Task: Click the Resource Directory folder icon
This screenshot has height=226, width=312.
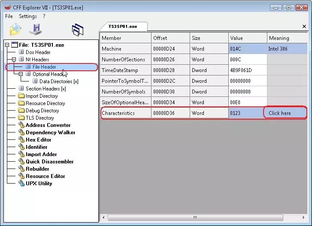Action: tap(21, 103)
